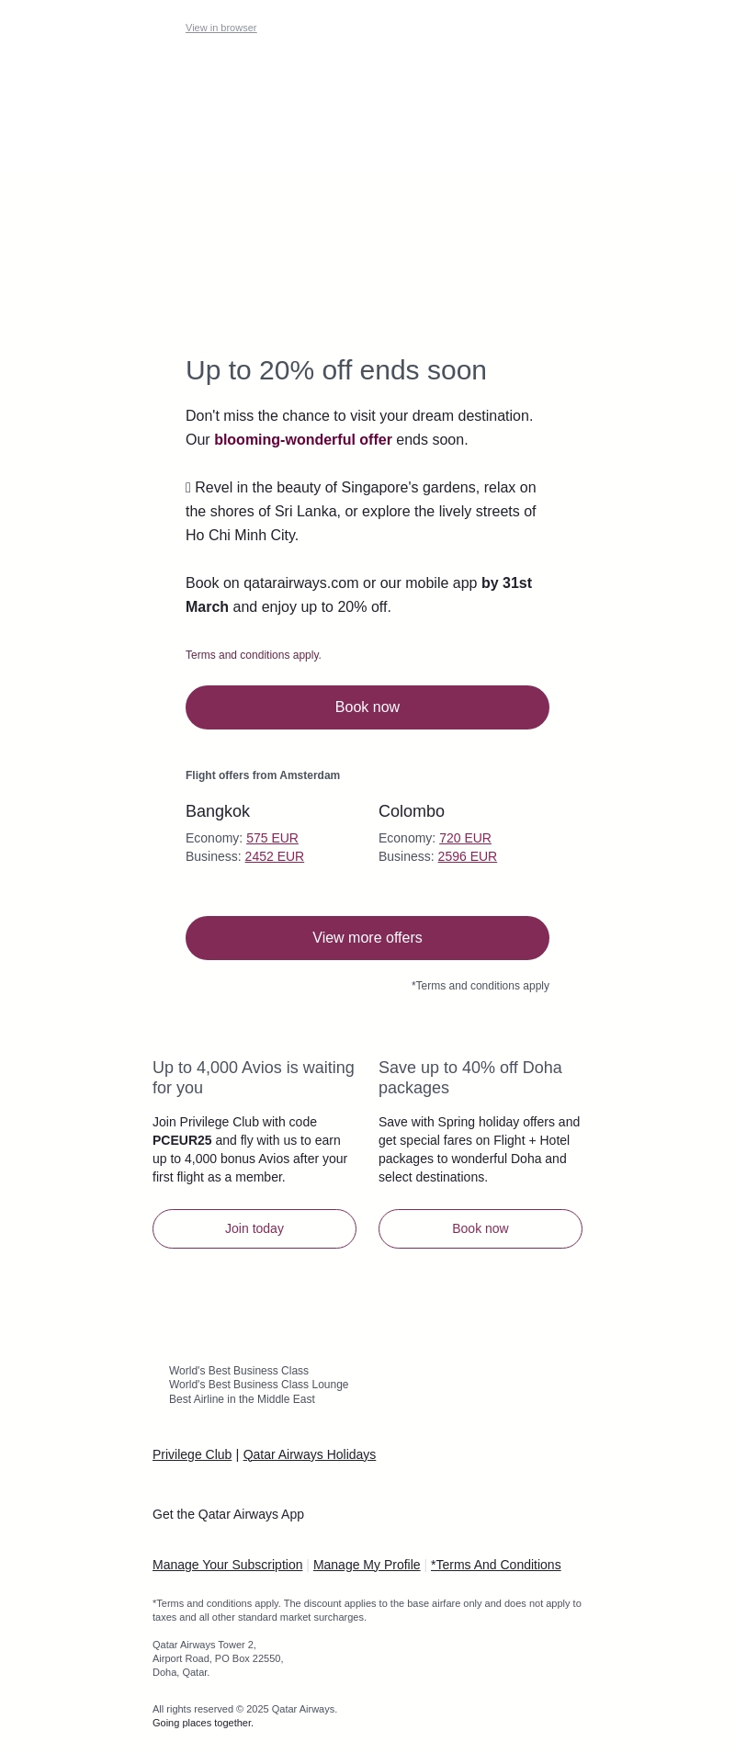This screenshot has width=735, height=1753.
Task: Click the View more offers button
Action: pos(367,938)
